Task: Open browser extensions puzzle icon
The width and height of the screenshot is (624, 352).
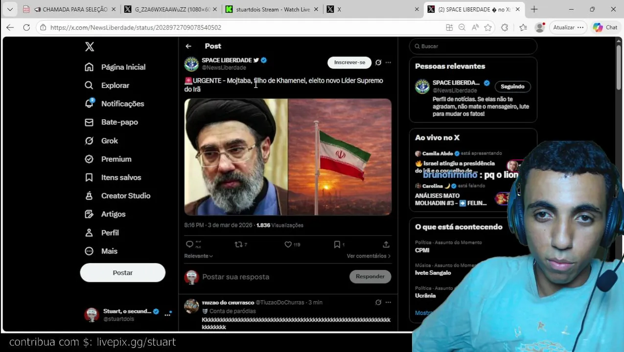Action: coord(505,27)
